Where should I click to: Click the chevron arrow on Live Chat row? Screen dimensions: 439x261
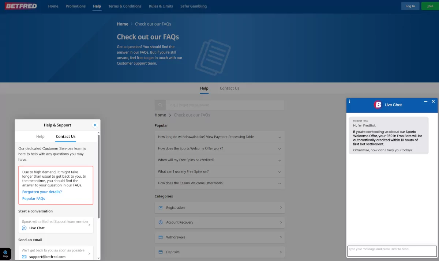coord(89,225)
